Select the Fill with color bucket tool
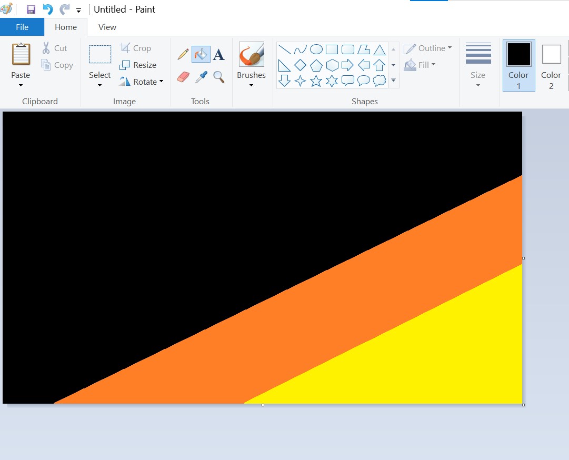 point(201,54)
